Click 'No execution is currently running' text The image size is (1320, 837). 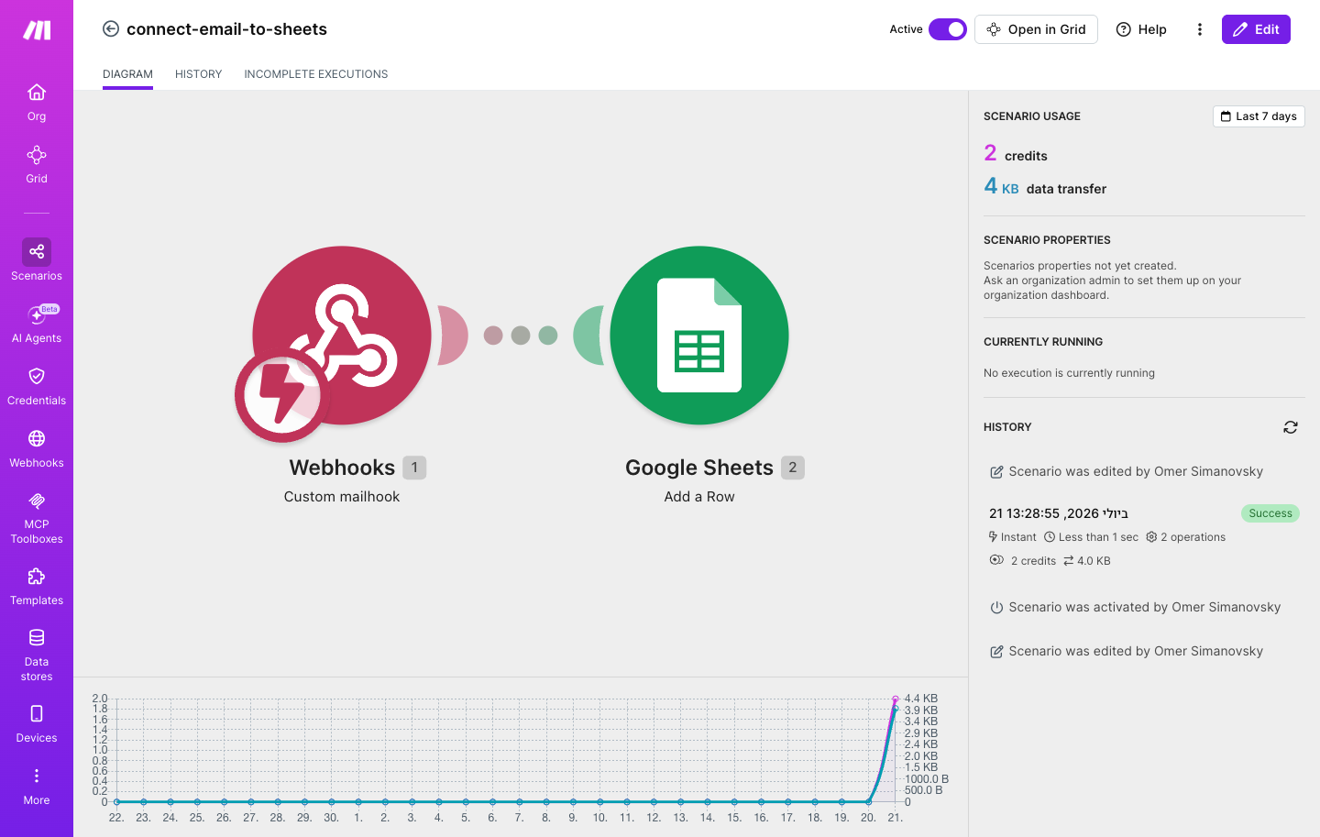click(1069, 373)
